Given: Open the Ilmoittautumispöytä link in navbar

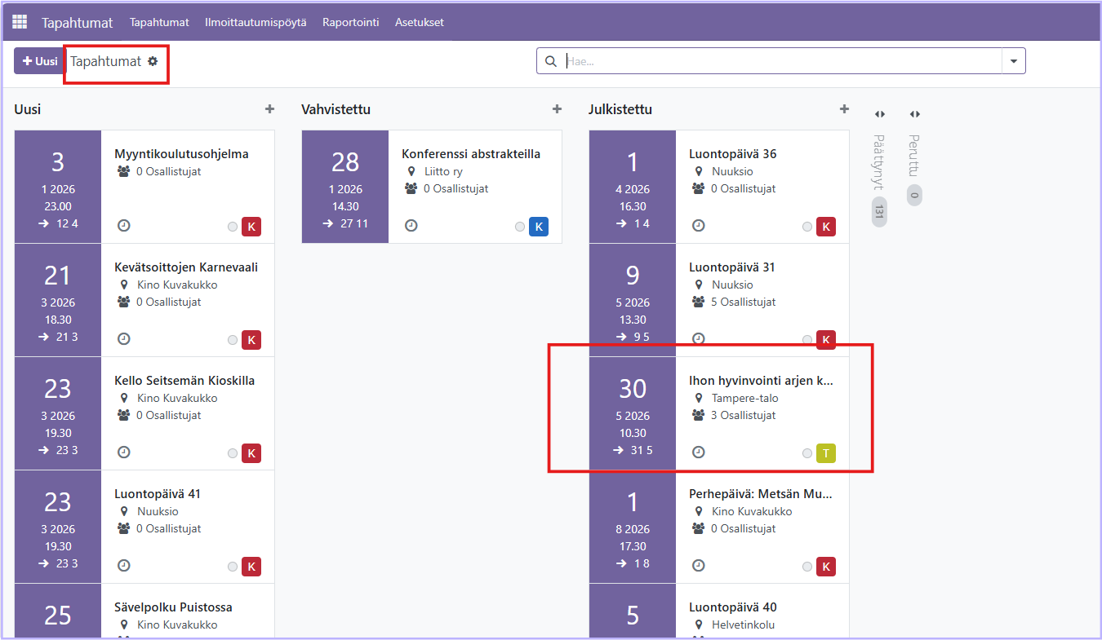Looking at the screenshot, I should [x=256, y=22].
